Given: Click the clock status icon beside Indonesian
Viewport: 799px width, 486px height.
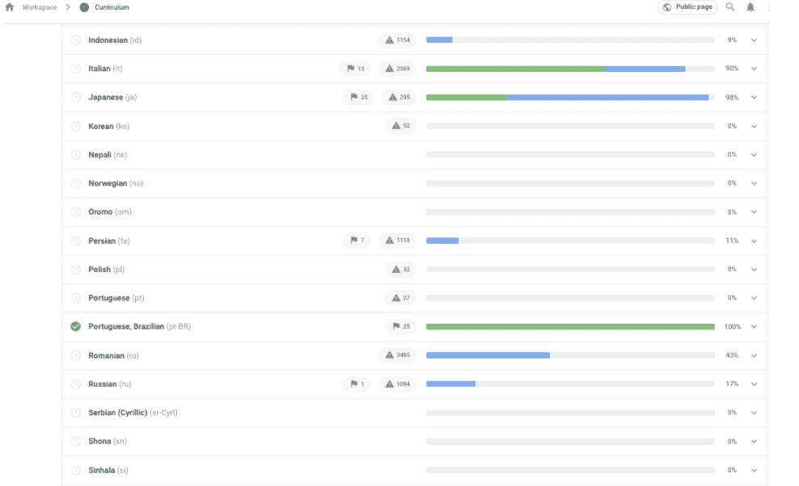Looking at the screenshot, I should click(x=76, y=40).
